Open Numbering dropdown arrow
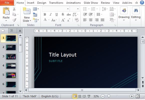Screen dimensions: 145x100 coord(97,9)
